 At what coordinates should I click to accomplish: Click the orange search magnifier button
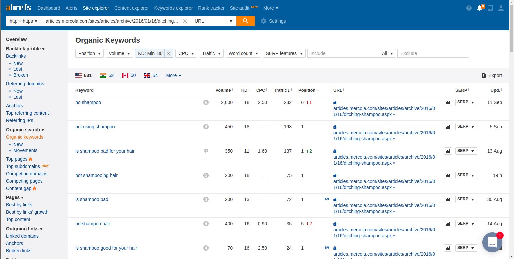point(246,21)
